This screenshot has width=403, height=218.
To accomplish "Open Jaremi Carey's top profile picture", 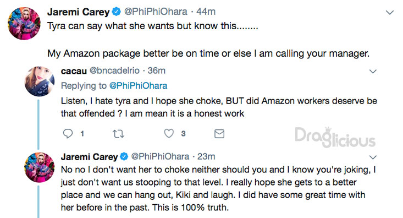I will 24,24.
